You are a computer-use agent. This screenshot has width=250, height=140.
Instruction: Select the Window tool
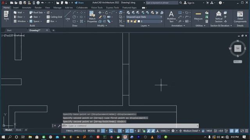pyautogui.click(x=20, y=21)
